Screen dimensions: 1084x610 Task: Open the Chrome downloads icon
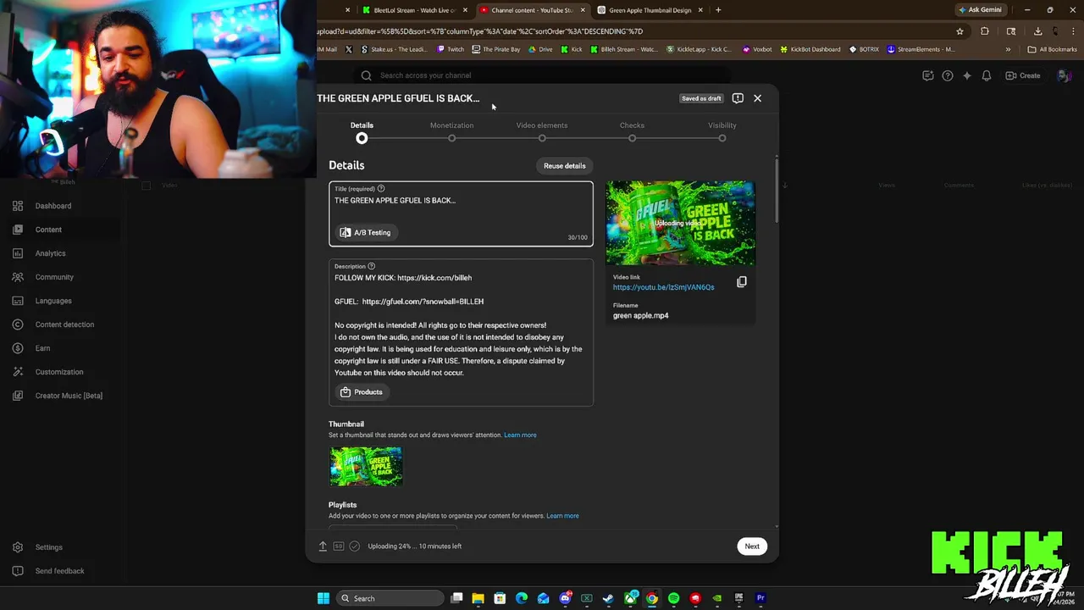coord(1038,31)
